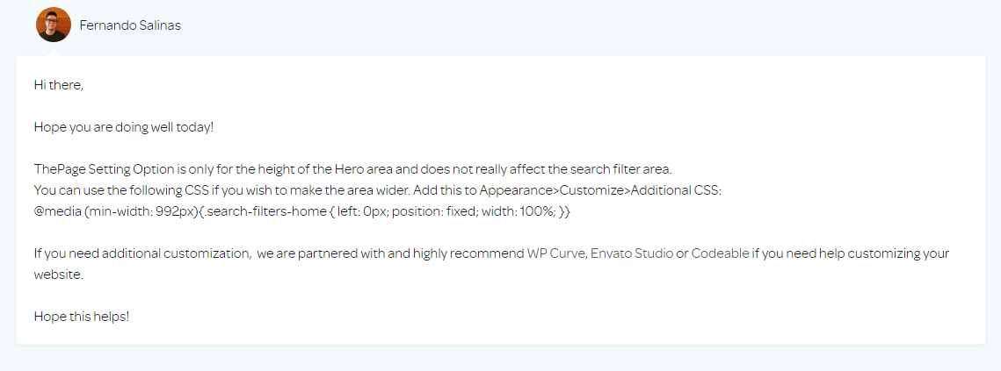Viewport: 1001px width, 371px height.
Task: Open the Fernando Salinas author name
Action: [130, 25]
